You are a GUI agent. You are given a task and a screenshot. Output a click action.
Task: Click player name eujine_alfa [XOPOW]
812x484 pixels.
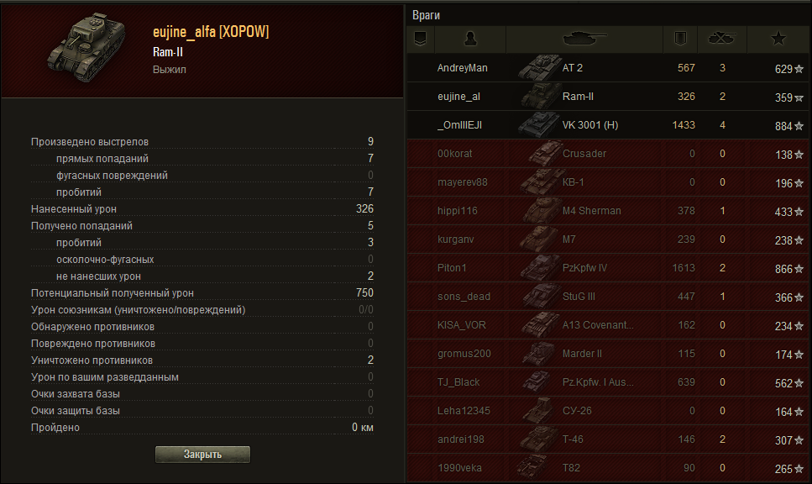pos(211,32)
